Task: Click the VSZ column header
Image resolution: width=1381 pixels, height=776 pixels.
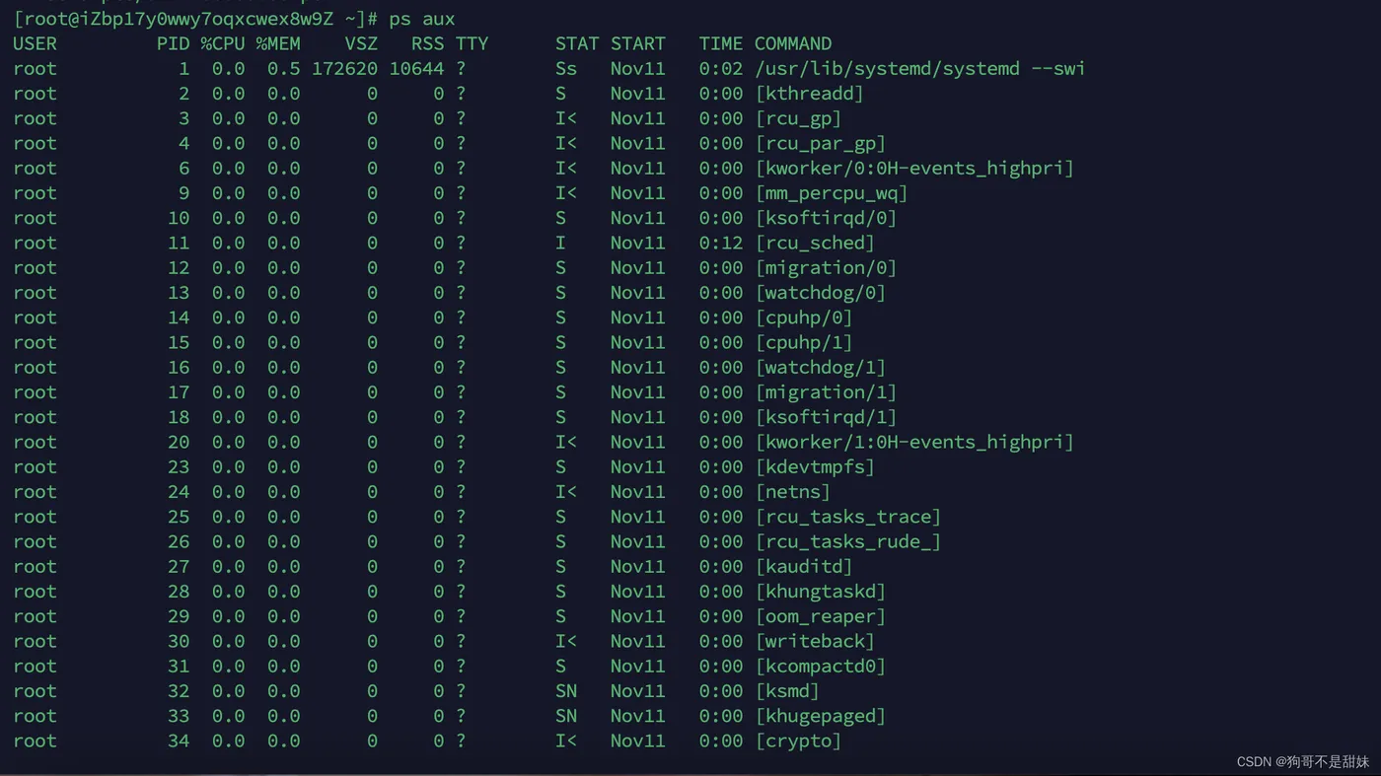Action: point(361,43)
